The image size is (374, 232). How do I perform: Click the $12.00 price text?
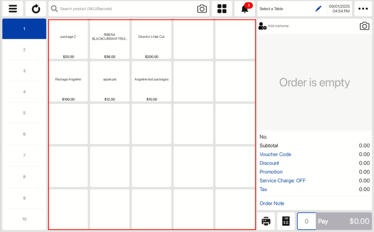pyautogui.click(x=110, y=99)
